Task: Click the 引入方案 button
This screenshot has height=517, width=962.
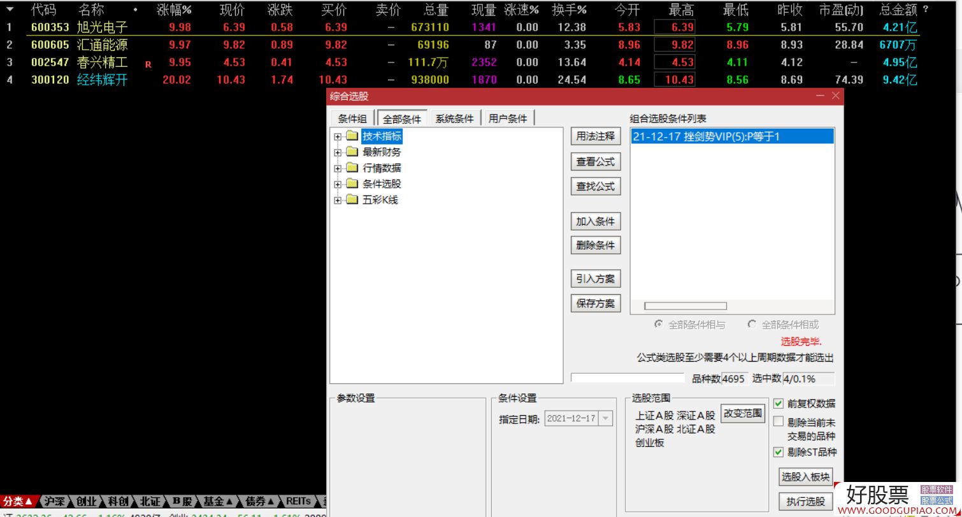Action: (x=596, y=279)
